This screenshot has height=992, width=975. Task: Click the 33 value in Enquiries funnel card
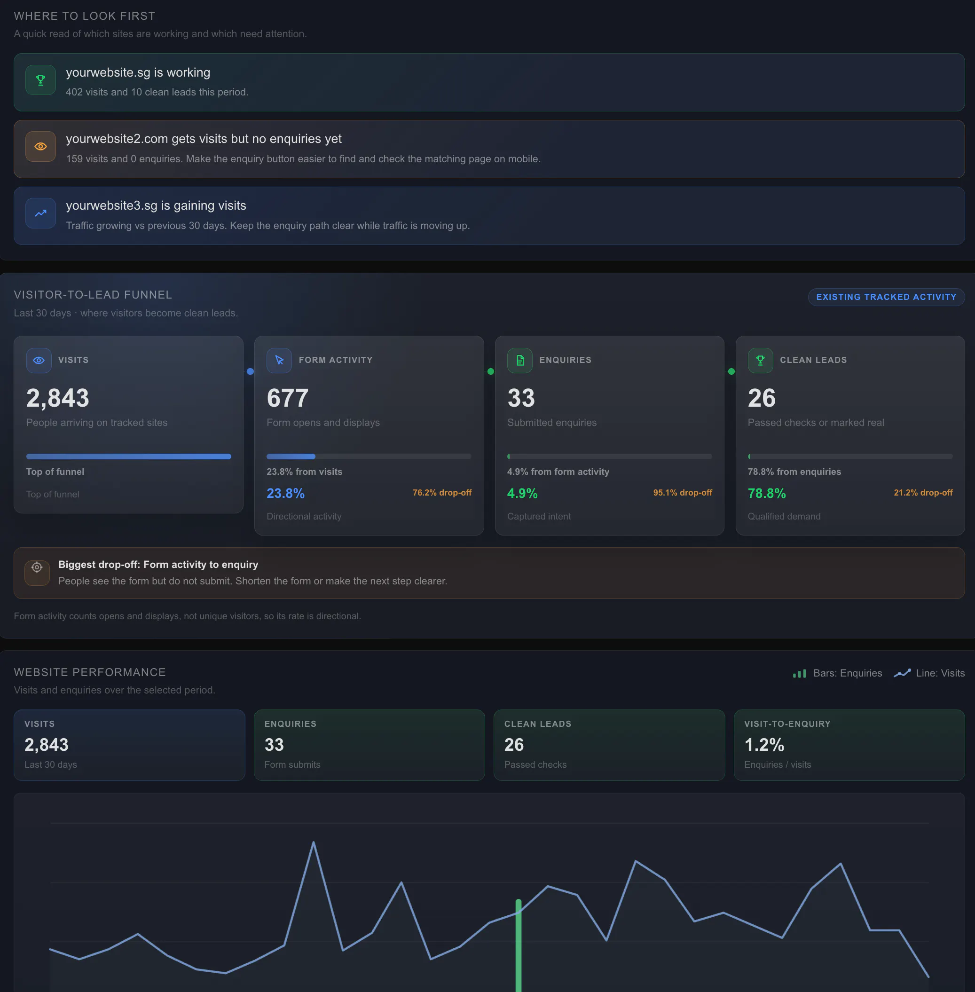(x=521, y=398)
